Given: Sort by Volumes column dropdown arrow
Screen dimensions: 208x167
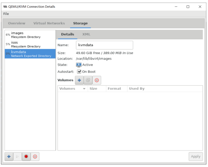Looking at the screenshot, I should (x=84, y=89).
